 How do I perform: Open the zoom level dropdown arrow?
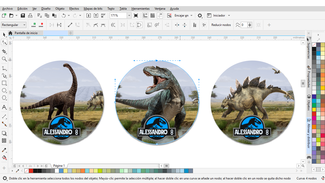pos(129,16)
